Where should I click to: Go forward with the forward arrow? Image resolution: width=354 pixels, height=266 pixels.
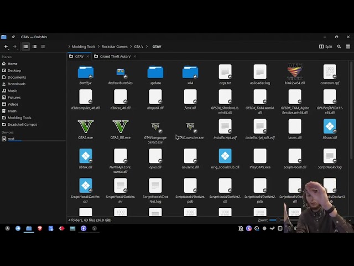pos(15,47)
